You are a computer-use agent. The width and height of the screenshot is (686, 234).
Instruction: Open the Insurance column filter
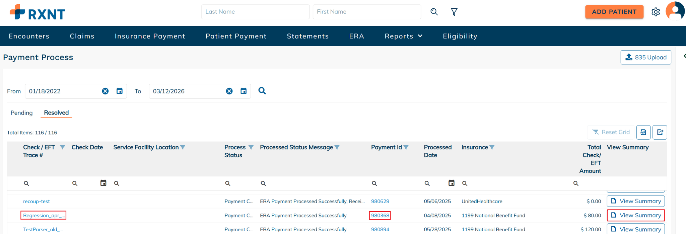pyautogui.click(x=492, y=147)
